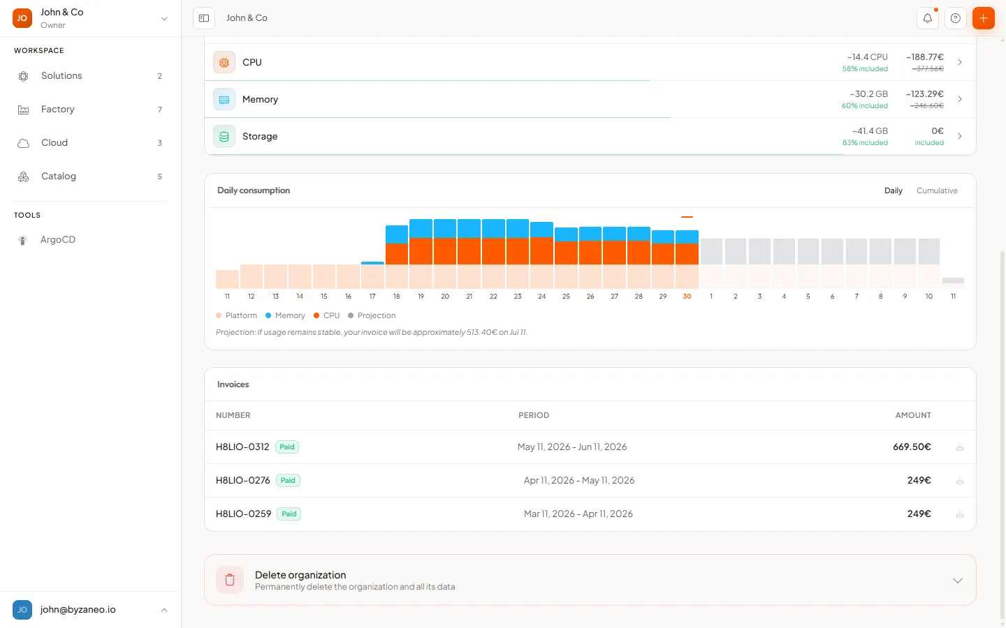Click the PERIOD column header
Image resolution: width=1006 pixels, height=628 pixels.
(x=534, y=415)
